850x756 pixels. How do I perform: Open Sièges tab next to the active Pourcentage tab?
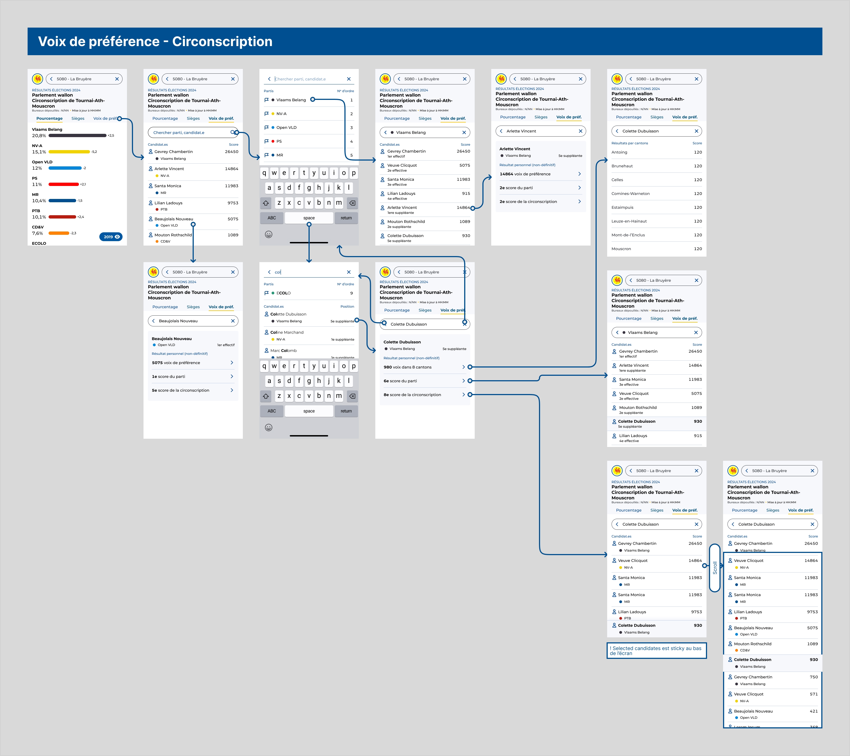[78, 119]
